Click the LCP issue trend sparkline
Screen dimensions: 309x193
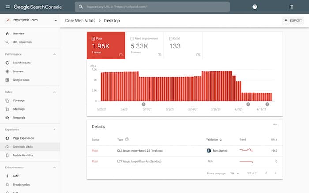click(246, 162)
